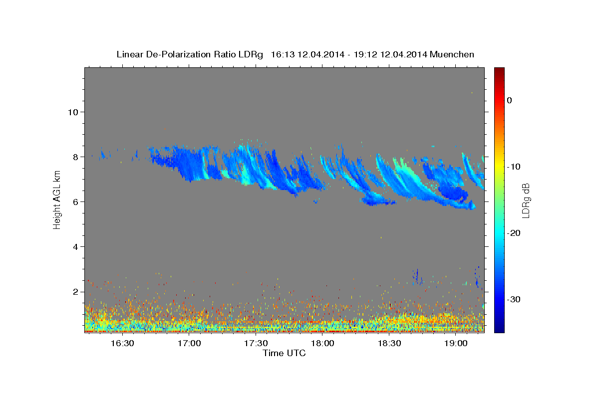Click the 'Muenchen' location label in title
This screenshot has width=599, height=399.
(x=452, y=54)
